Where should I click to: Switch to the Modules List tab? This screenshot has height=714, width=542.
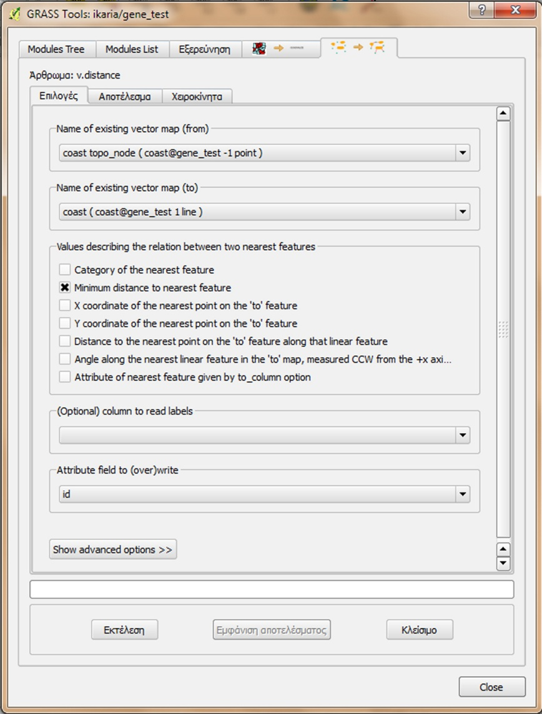coord(132,49)
